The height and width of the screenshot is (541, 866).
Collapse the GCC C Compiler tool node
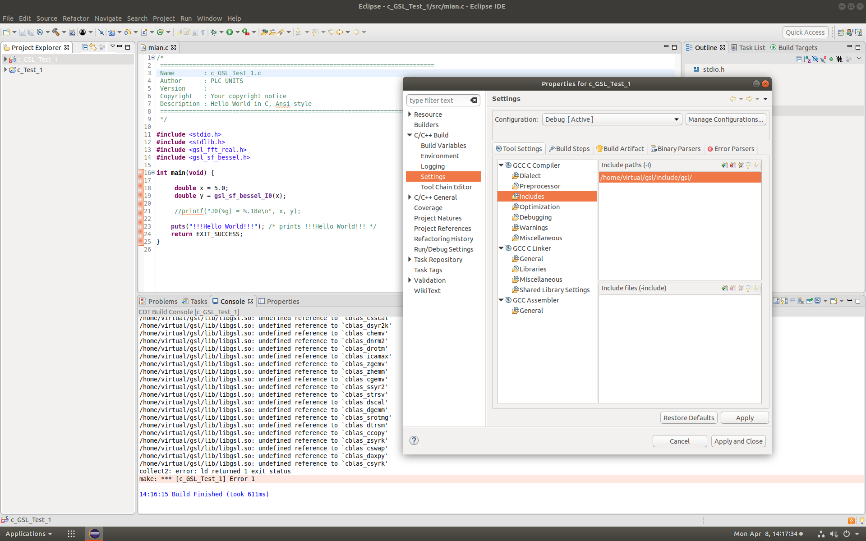pyautogui.click(x=501, y=165)
